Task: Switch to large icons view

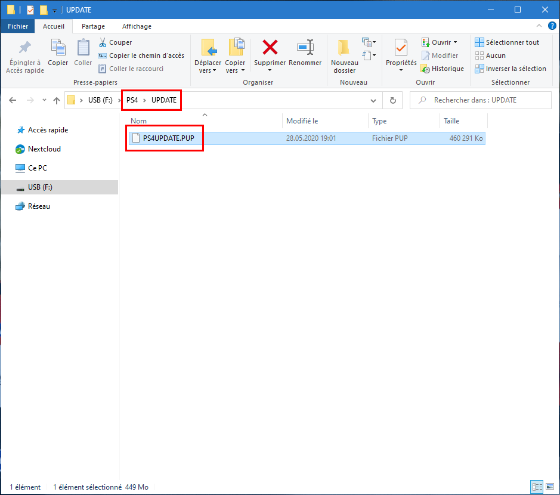Action: [x=550, y=487]
